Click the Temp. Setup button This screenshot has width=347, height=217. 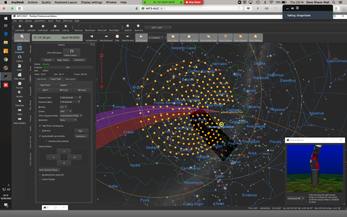63,60
